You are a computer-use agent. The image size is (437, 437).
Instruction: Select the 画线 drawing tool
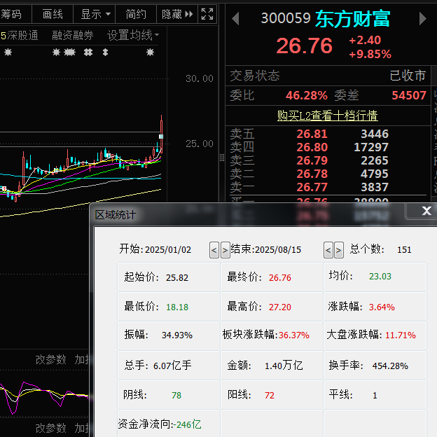[x=53, y=14]
